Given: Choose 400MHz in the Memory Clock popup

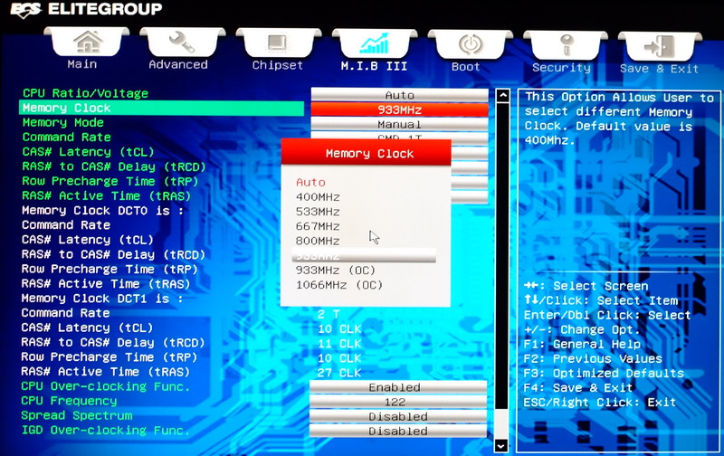Looking at the screenshot, I should 318,197.
